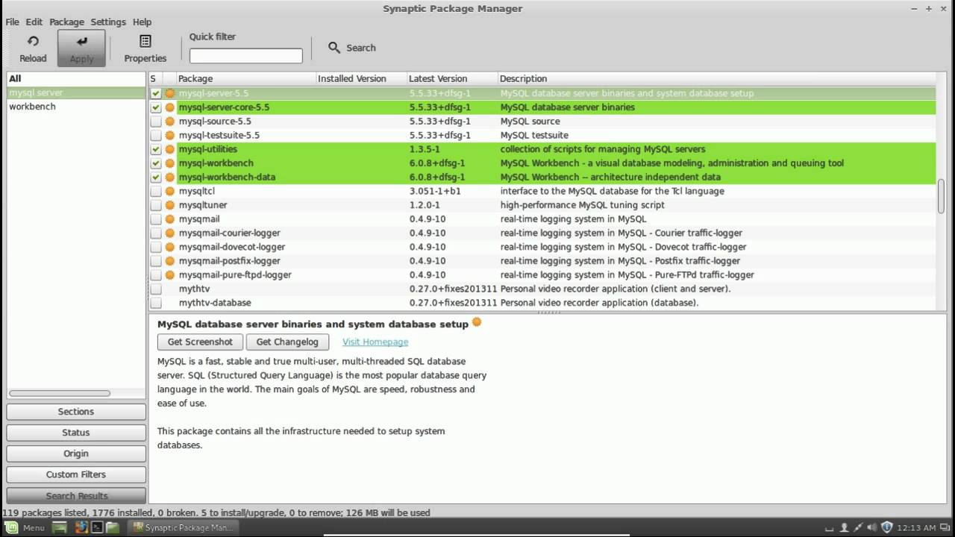Sort by the Package column header
Viewport: 955px width, 537px height.
[245, 78]
